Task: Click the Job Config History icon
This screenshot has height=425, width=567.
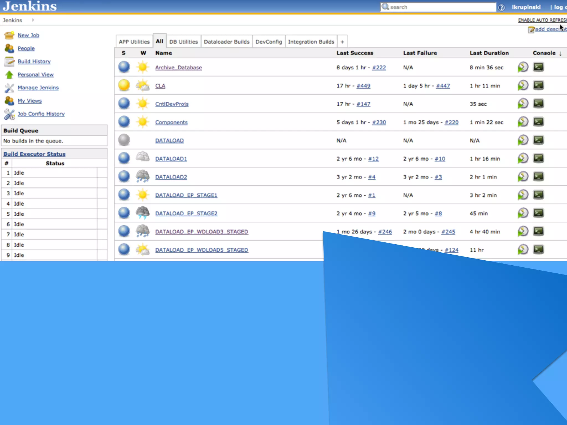Action: [x=9, y=114]
